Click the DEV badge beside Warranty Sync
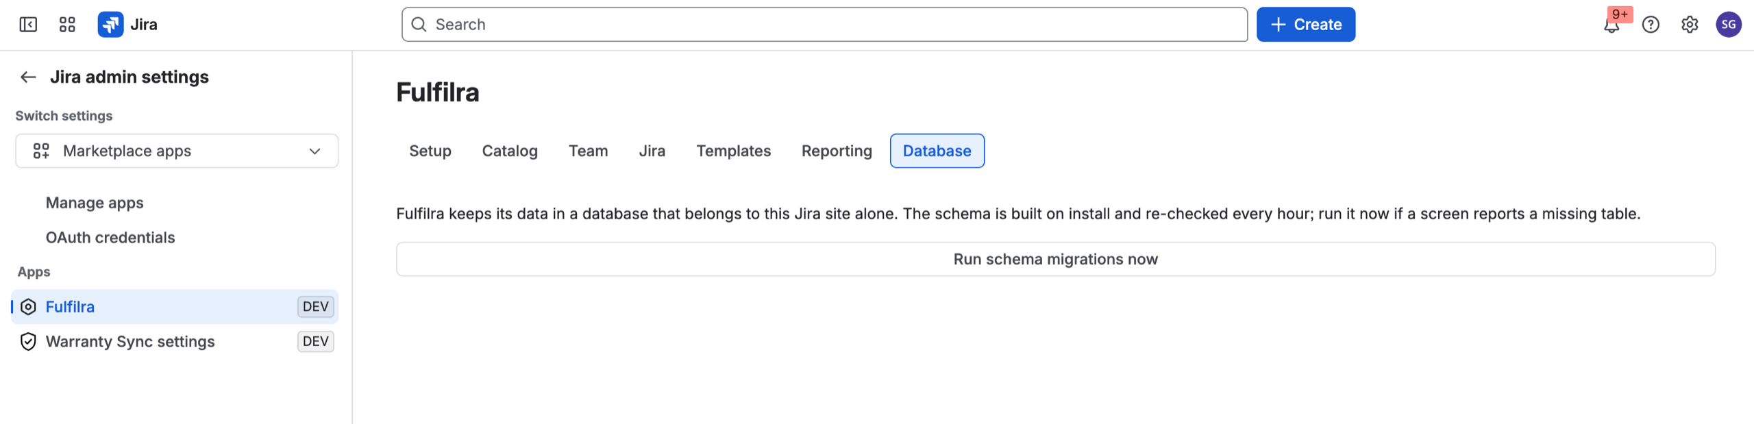Screen dimensions: 1754x424 pyautogui.click(x=316, y=342)
